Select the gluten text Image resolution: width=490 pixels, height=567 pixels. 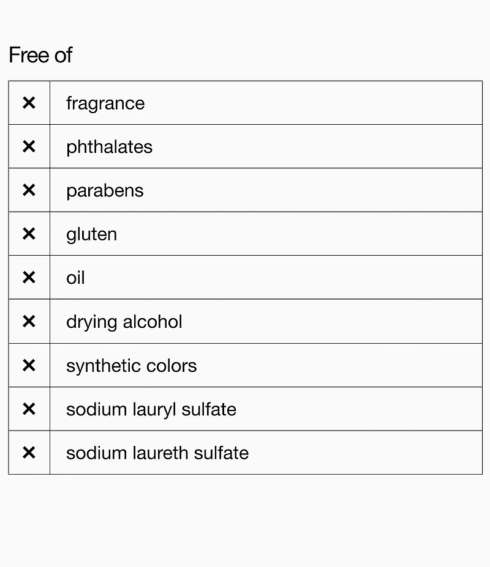pyautogui.click(x=91, y=234)
